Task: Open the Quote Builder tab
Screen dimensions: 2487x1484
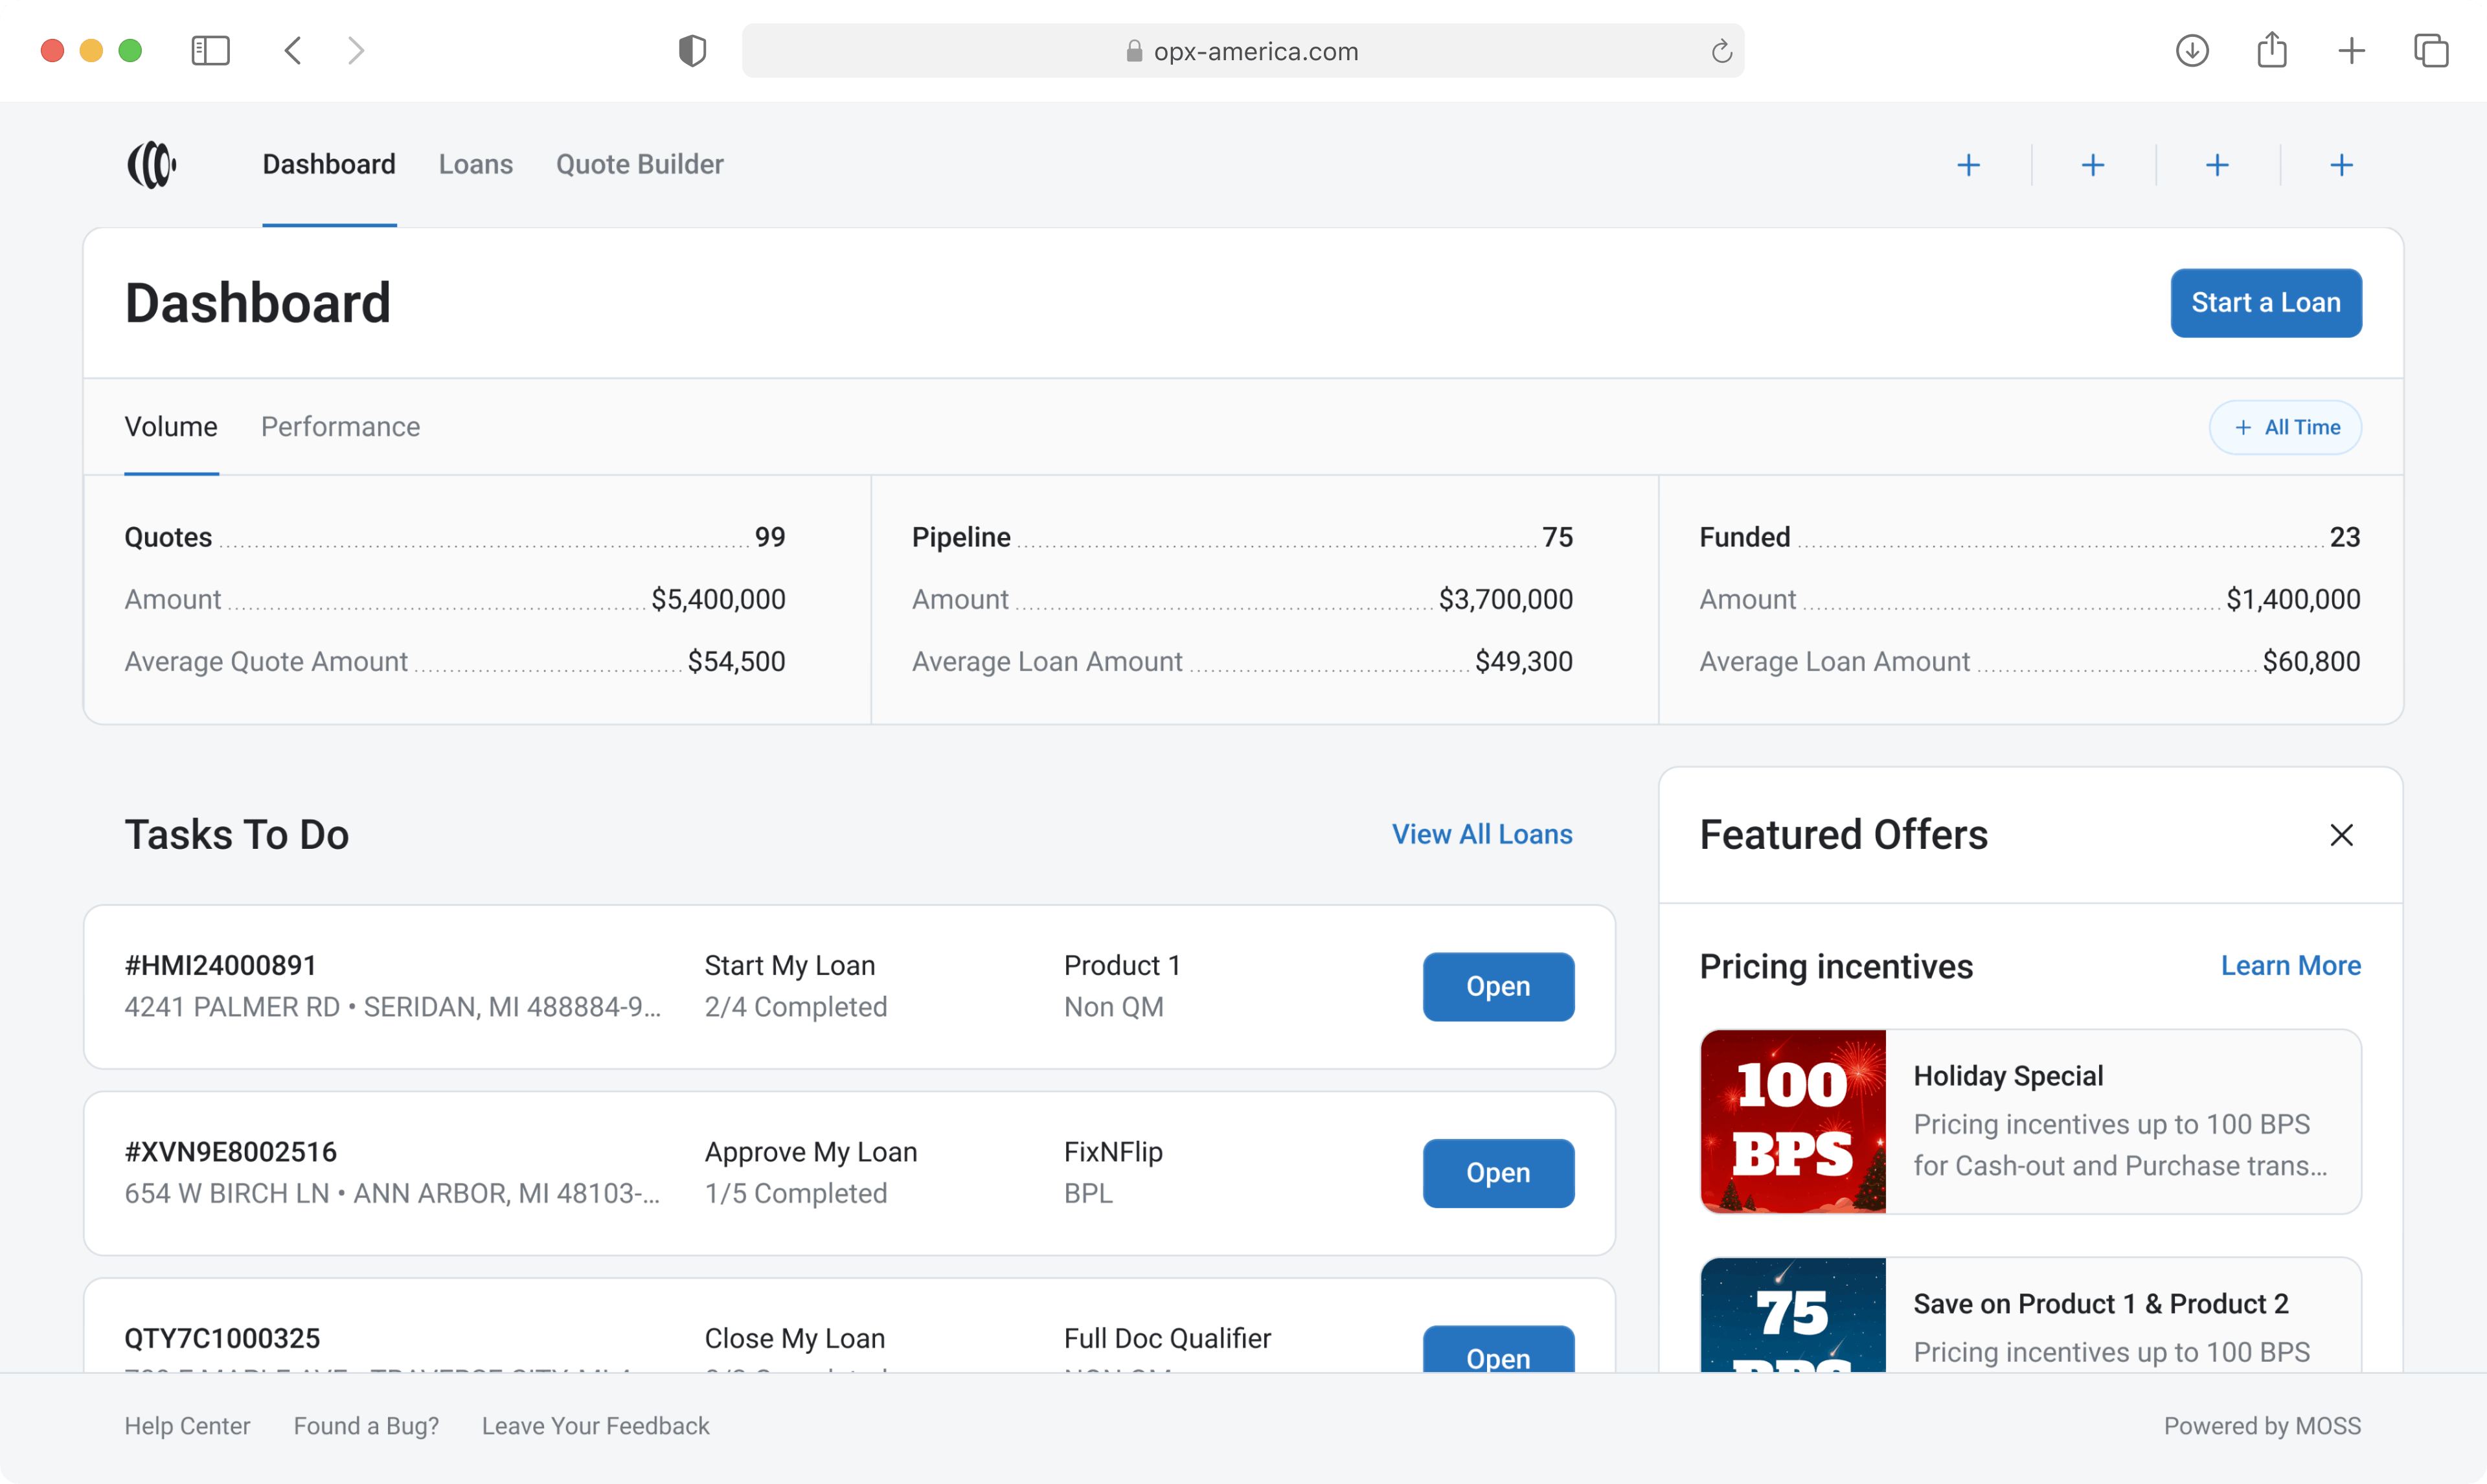Action: tap(639, 164)
